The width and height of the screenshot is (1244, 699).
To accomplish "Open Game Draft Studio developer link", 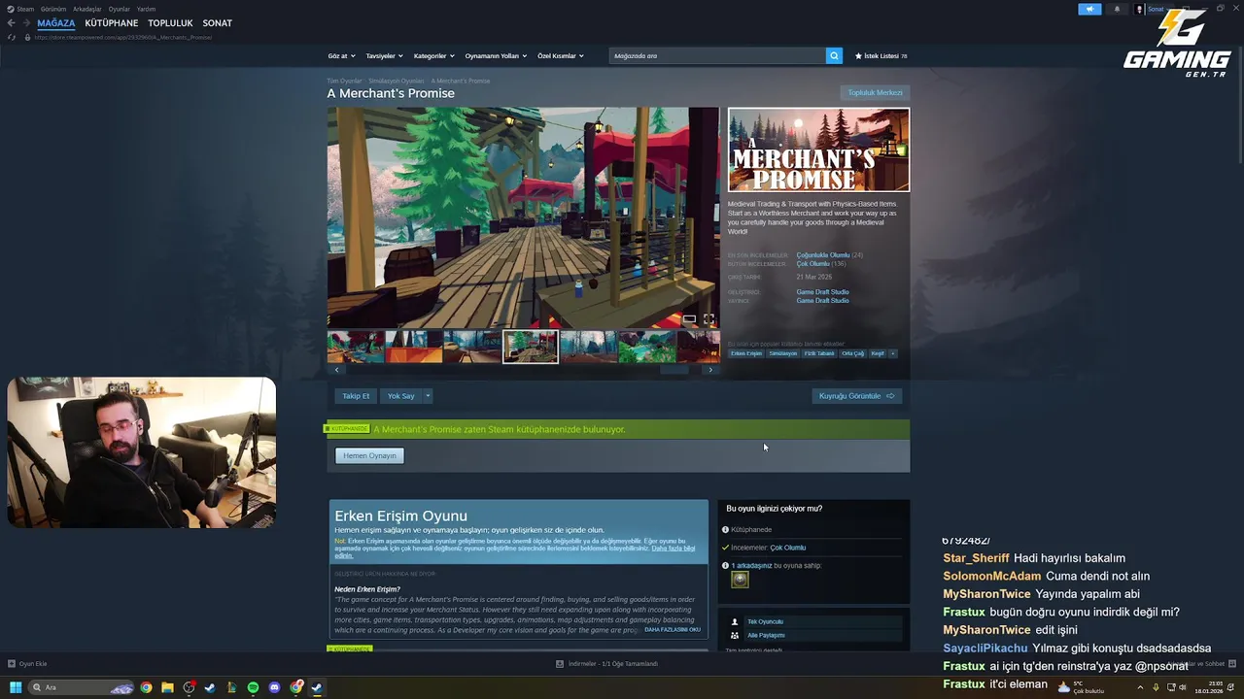I will pyautogui.click(x=822, y=292).
